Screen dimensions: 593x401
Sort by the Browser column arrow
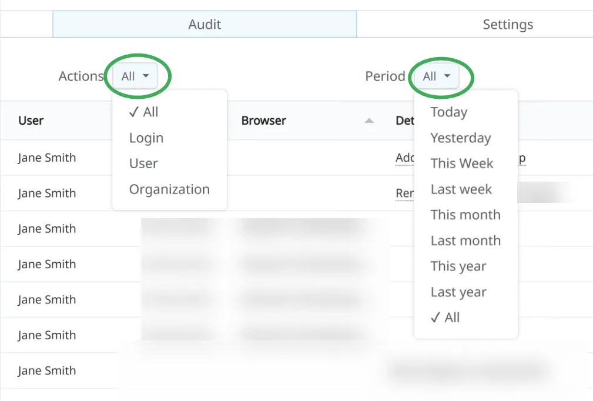369,121
